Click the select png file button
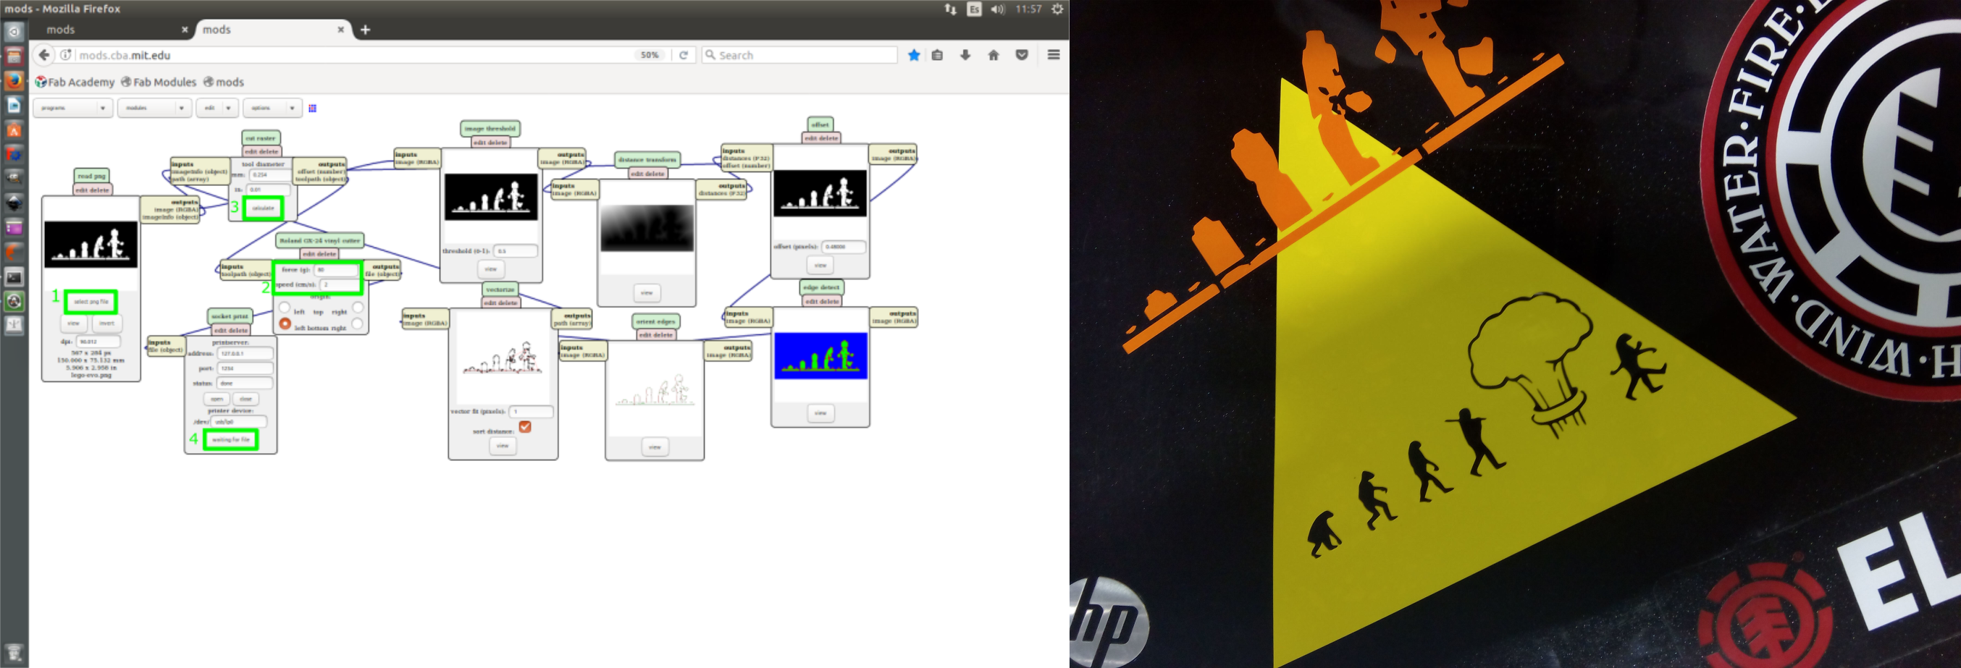 pyautogui.click(x=91, y=302)
